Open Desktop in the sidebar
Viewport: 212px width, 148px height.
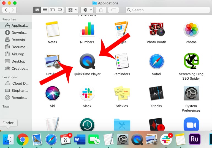16,61
